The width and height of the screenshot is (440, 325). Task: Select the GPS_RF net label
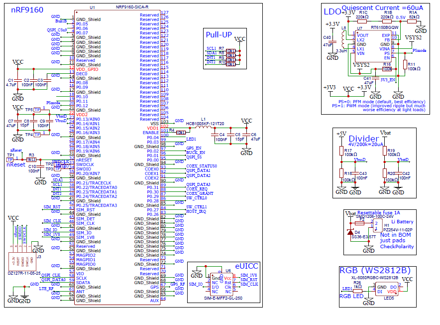click(178, 284)
